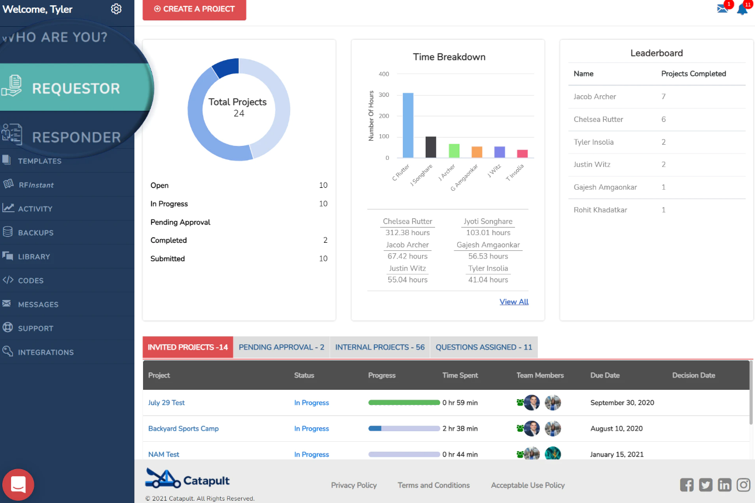Click the Create a Project button

point(194,9)
